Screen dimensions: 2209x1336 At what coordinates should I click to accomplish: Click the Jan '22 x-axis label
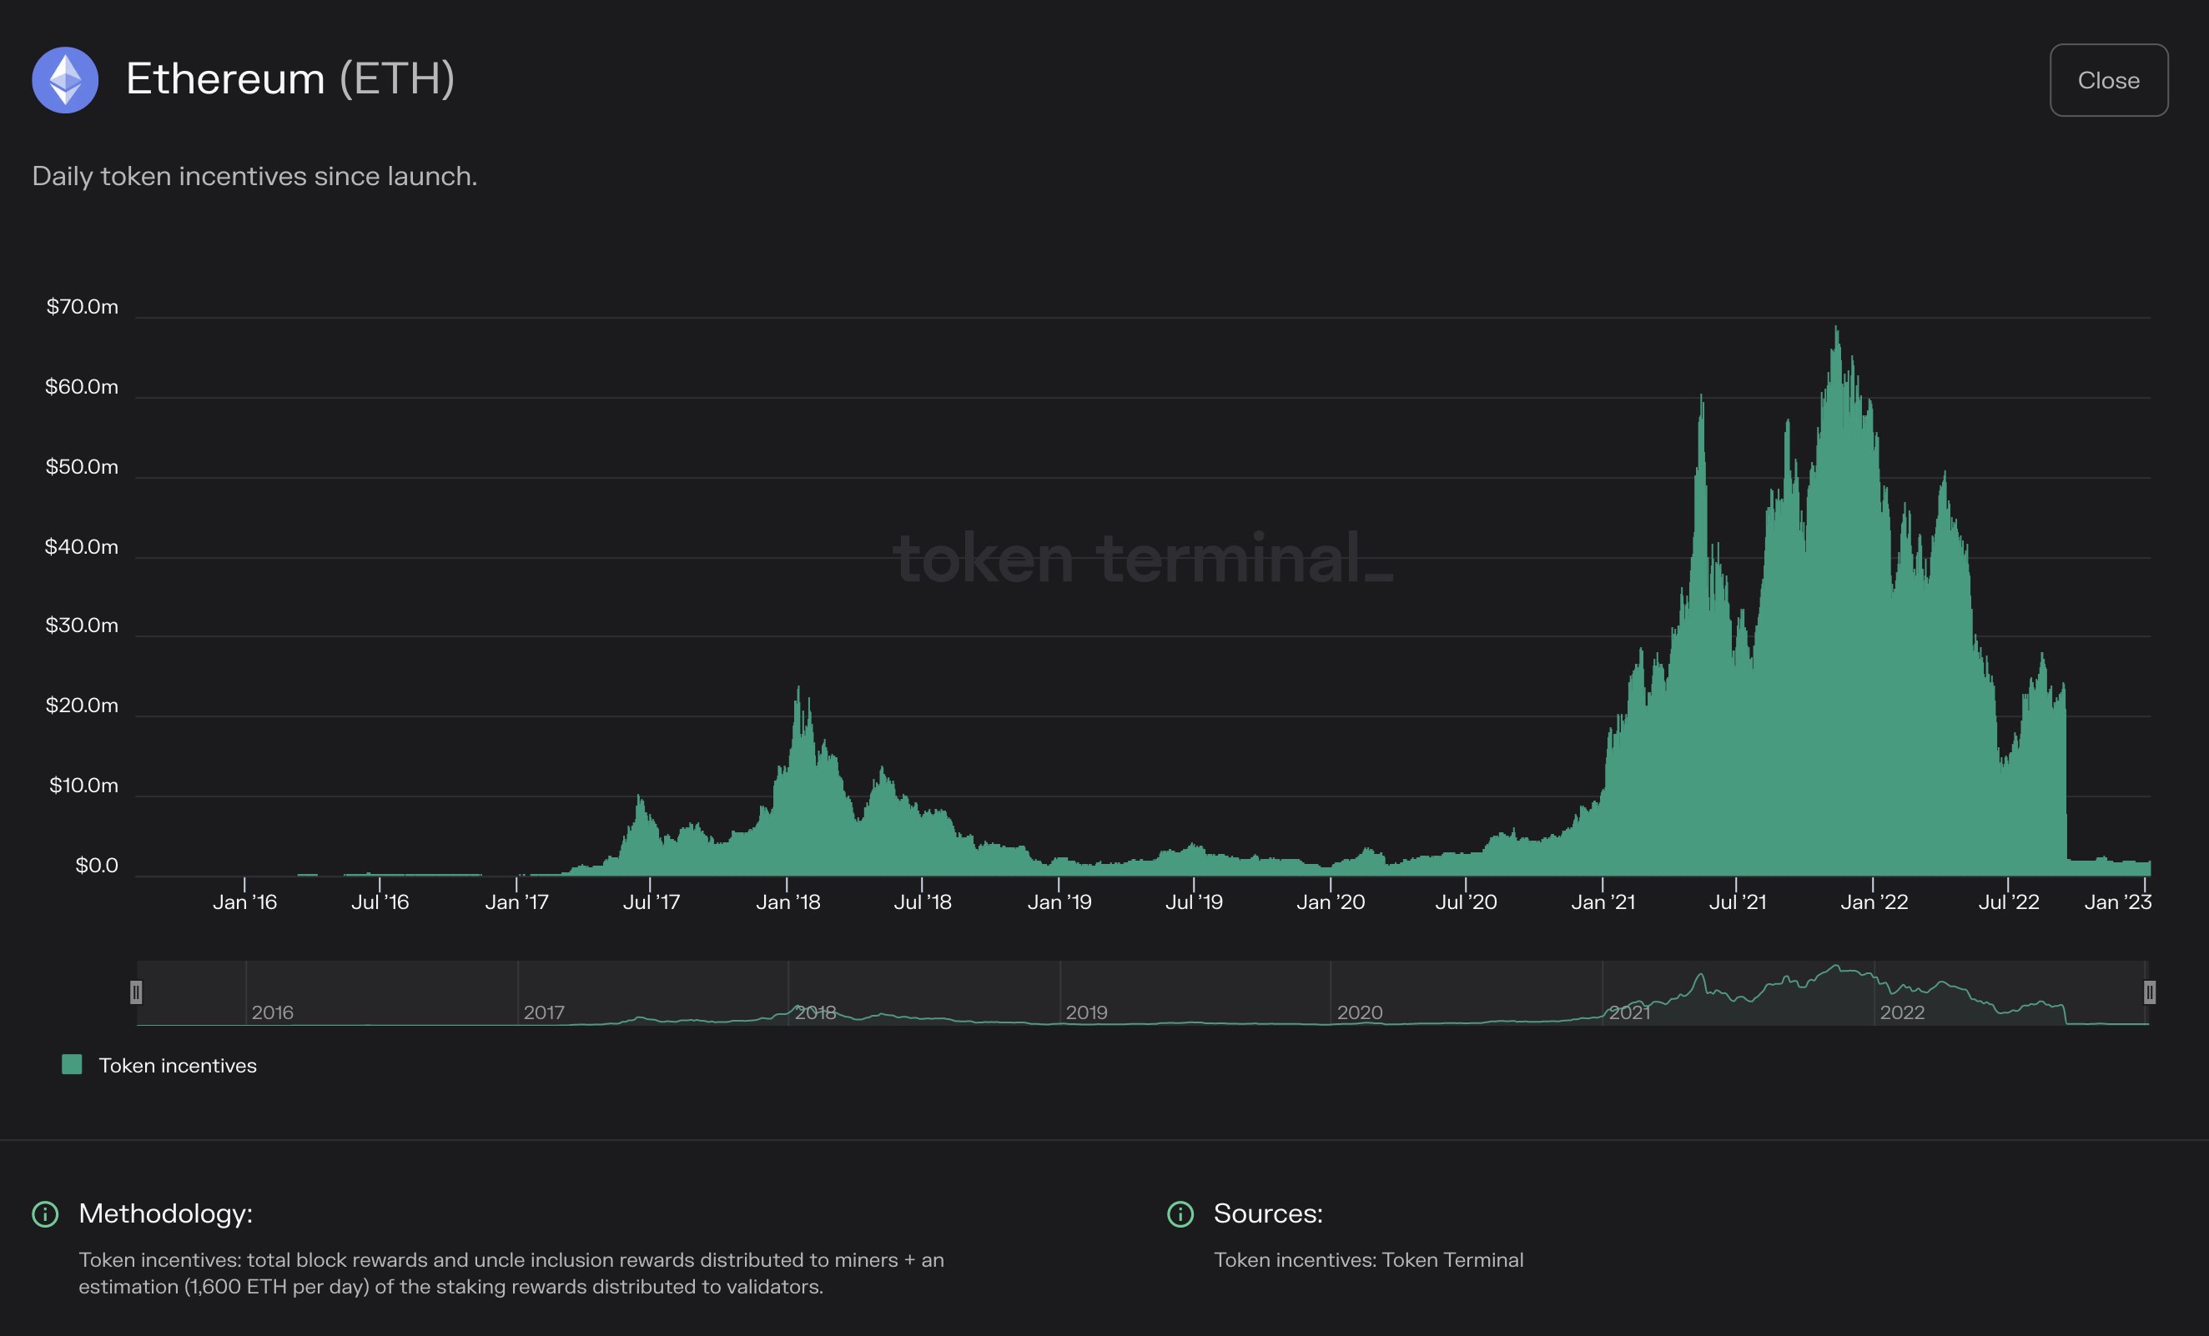1874,902
